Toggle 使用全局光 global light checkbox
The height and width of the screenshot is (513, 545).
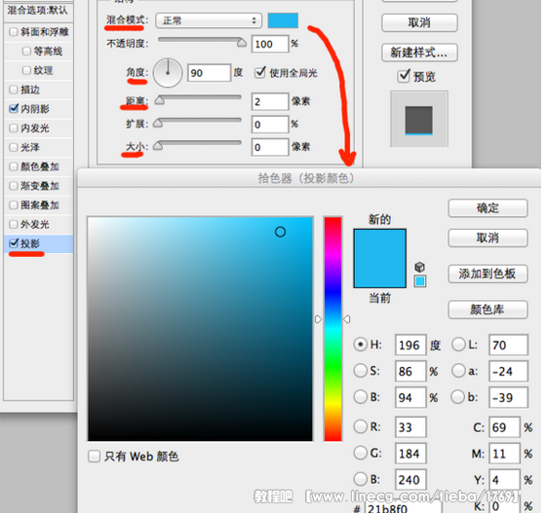click(x=260, y=73)
